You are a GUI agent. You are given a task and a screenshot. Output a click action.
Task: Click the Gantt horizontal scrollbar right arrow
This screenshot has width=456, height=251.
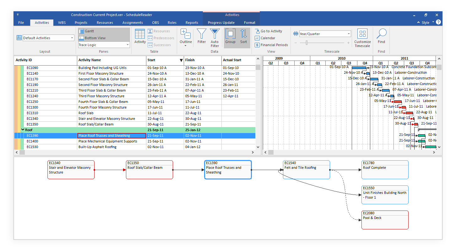point(434,152)
